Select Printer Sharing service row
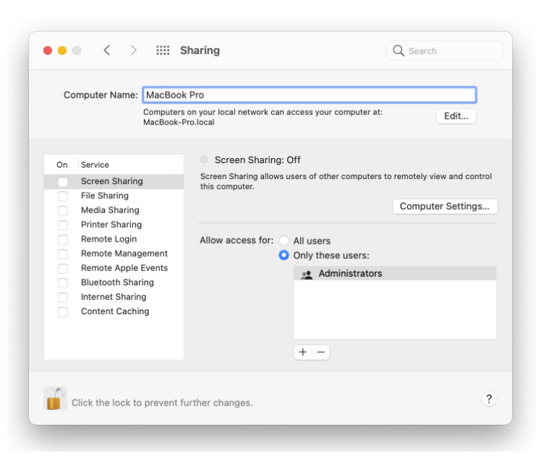The width and height of the screenshot is (554, 463). pyautogui.click(x=114, y=224)
